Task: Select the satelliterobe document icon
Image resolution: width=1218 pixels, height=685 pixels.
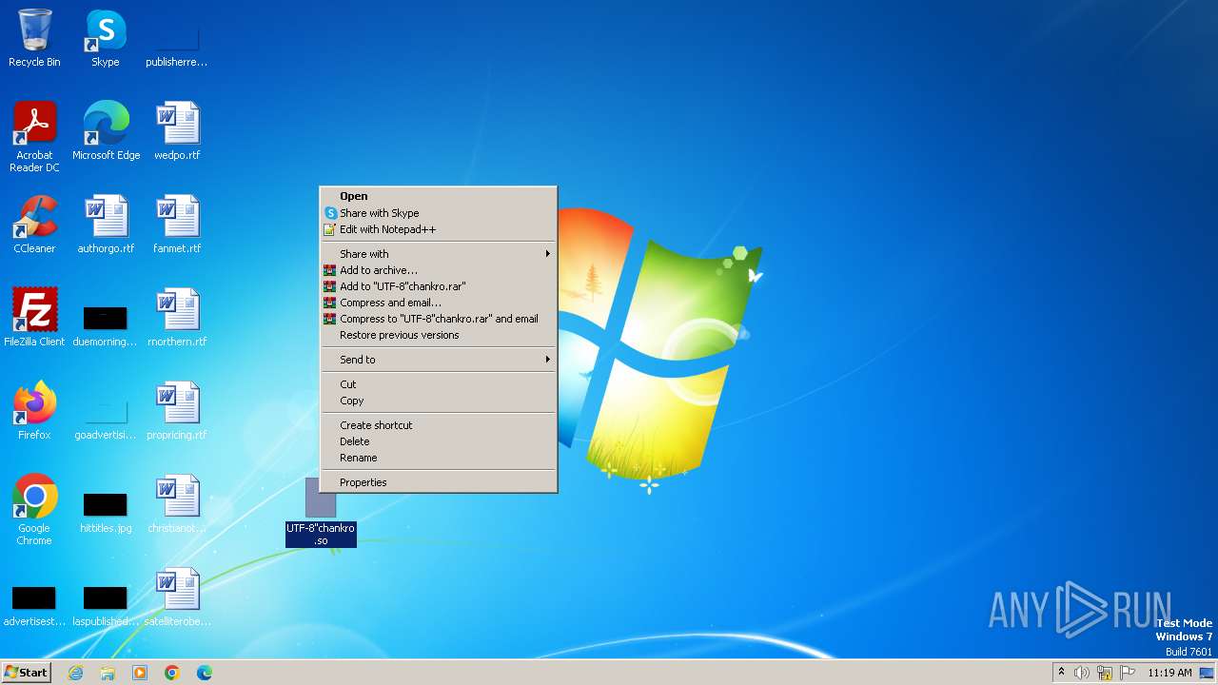Action: coord(177,597)
